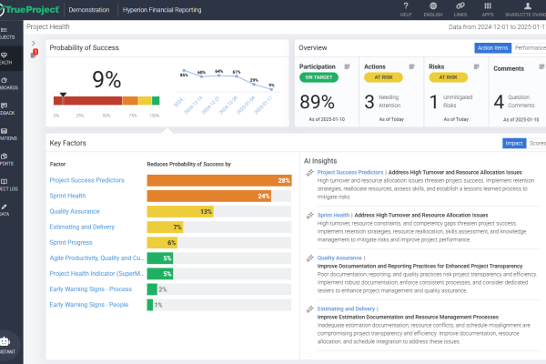
Task: Click AI insight icon beside Project Success Predictors
Action: pyautogui.click(x=310, y=173)
